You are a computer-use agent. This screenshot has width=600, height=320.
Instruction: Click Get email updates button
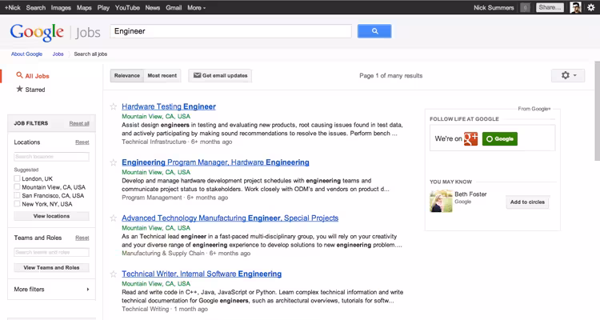coord(220,75)
